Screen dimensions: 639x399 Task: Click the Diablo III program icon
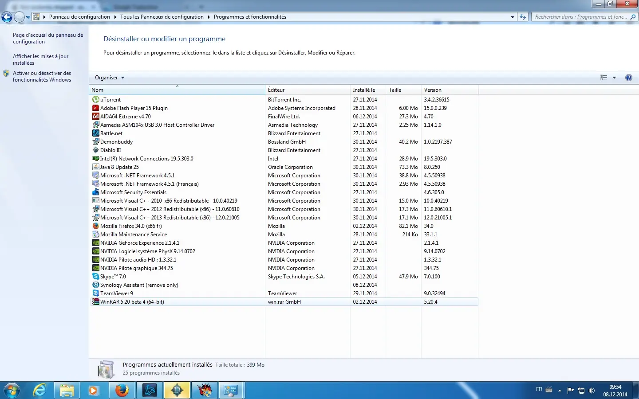point(95,150)
